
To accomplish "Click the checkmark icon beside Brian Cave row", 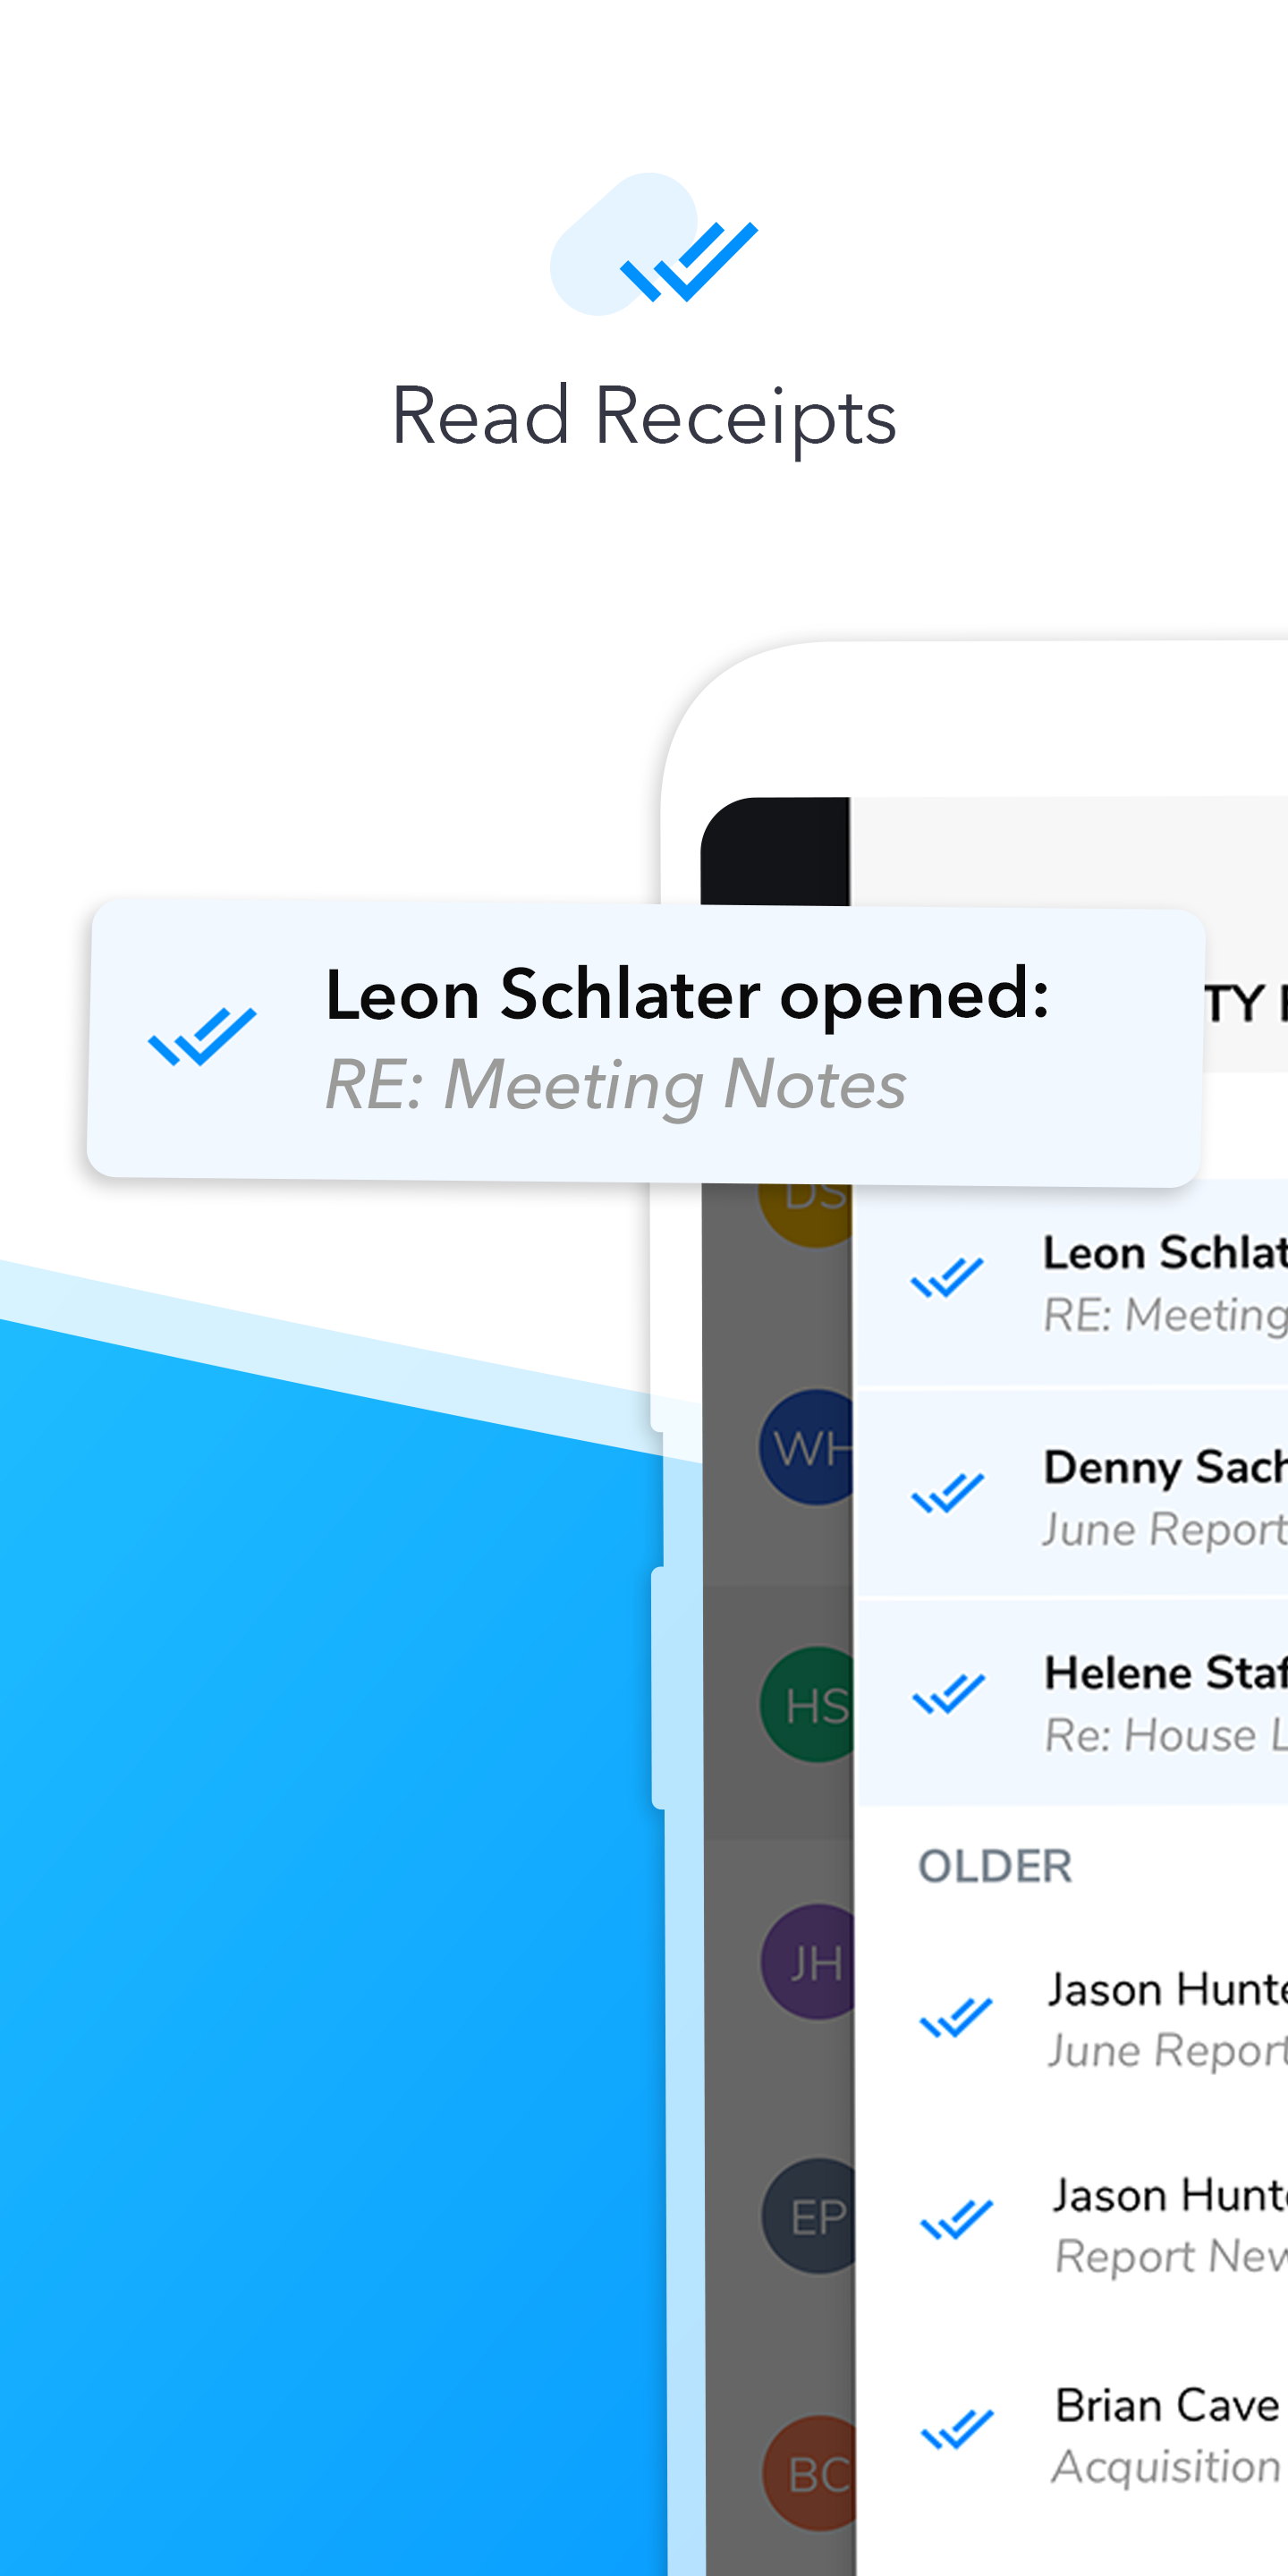I will pos(957,2430).
